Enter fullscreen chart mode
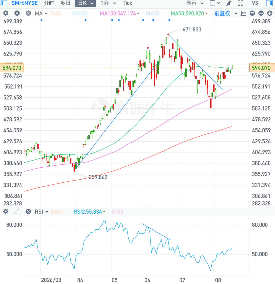 (x=240, y=3)
